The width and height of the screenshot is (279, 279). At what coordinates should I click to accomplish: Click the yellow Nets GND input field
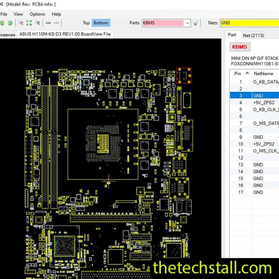pyautogui.click(x=249, y=23)
